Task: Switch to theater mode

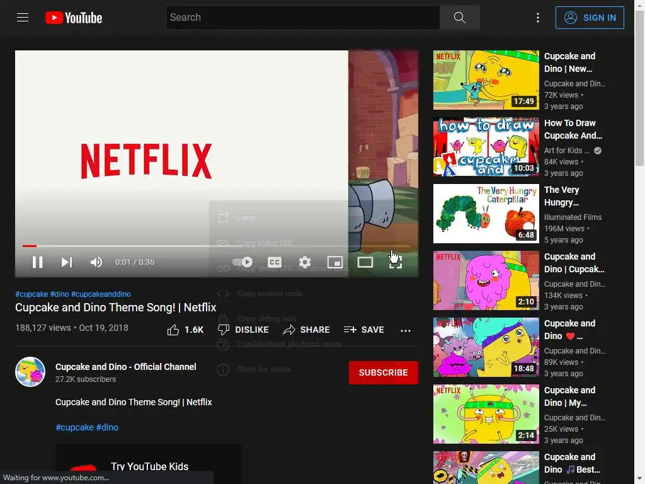Action: [x=365, y=262]
